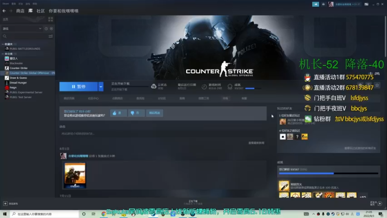Click the ask-me-later review button
Viewport: 387px width, 218px height.
coord(154,113)
